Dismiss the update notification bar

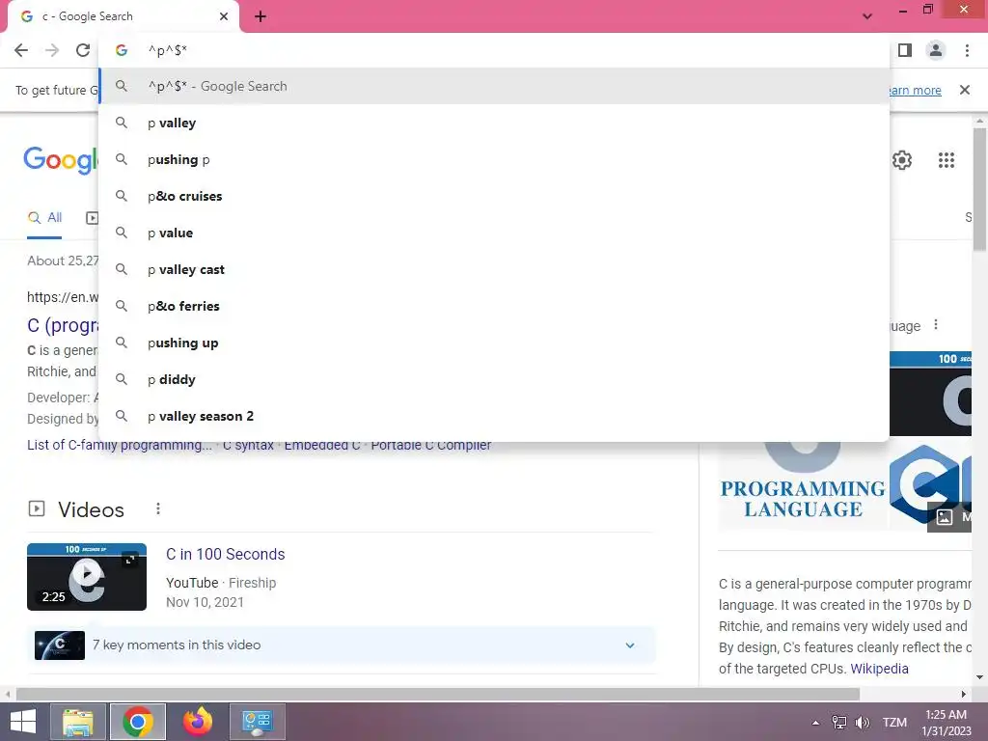(965, 90)
